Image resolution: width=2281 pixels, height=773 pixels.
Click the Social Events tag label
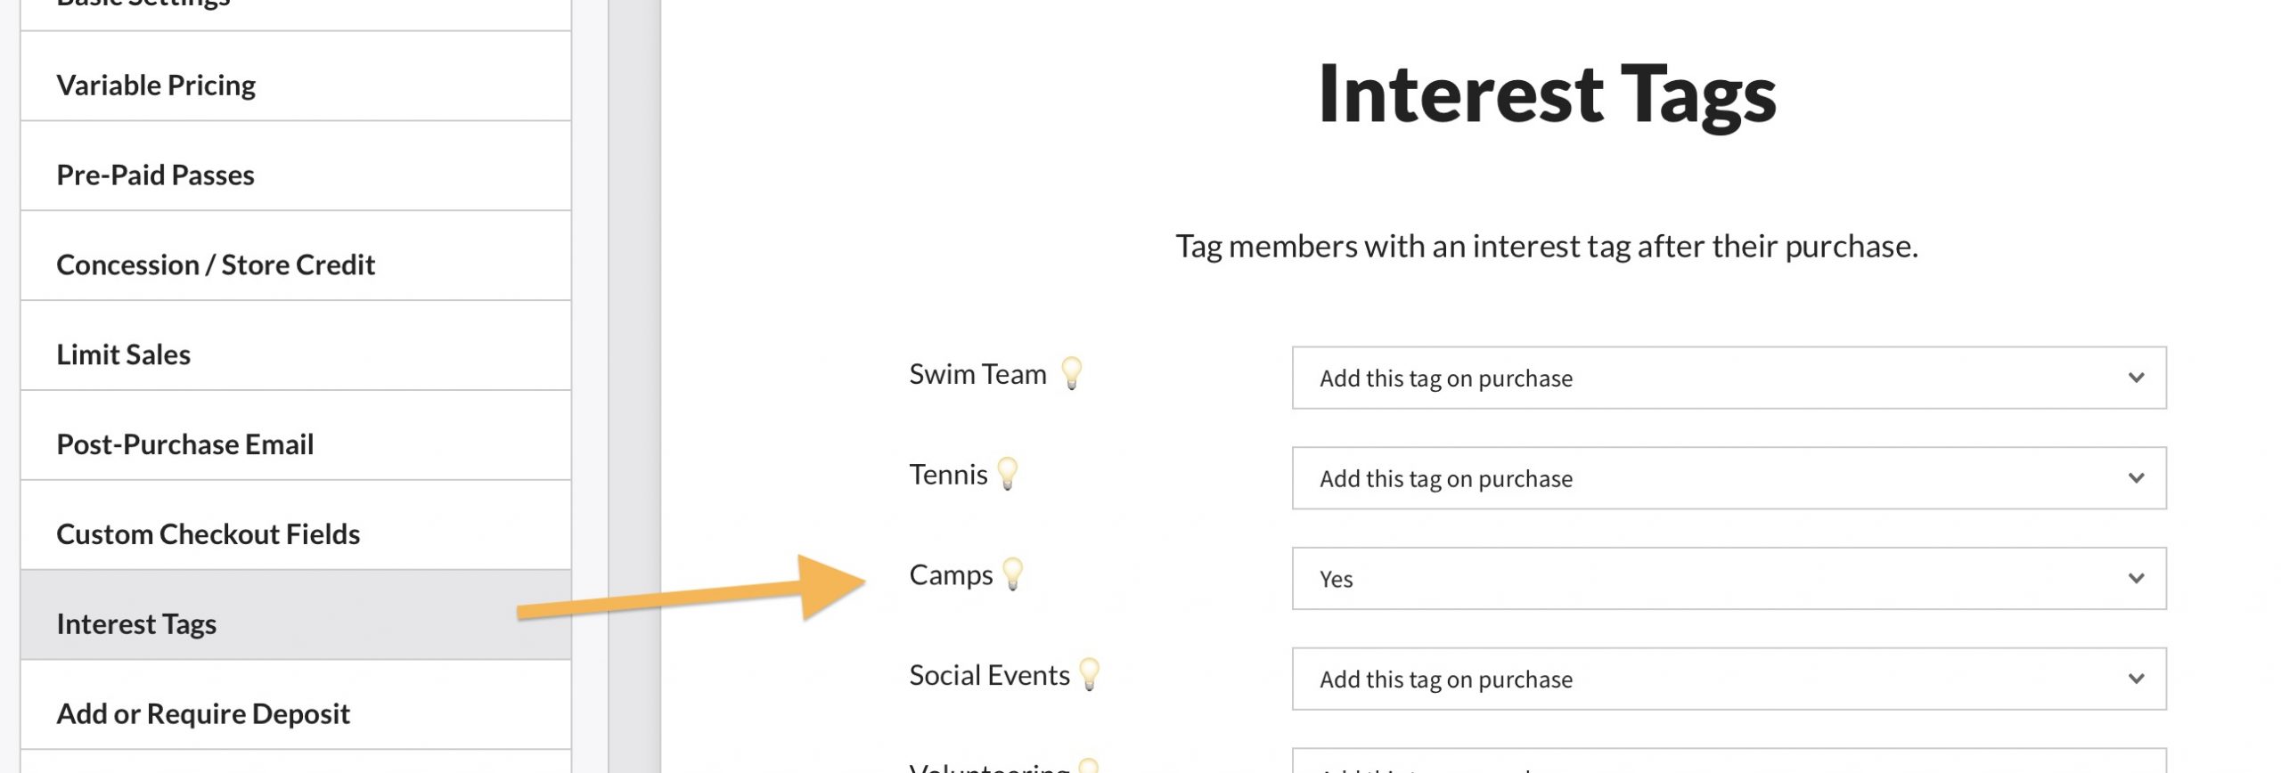point(989,675)
